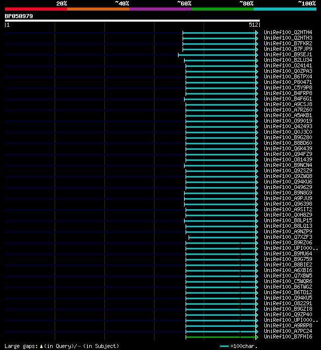Click the UniRef100_A9SIT2 subject name
The image size is (321, 350).
[x=288, y=209]
